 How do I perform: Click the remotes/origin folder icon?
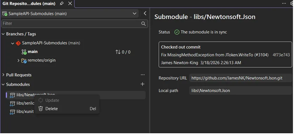tap(24, 61)
